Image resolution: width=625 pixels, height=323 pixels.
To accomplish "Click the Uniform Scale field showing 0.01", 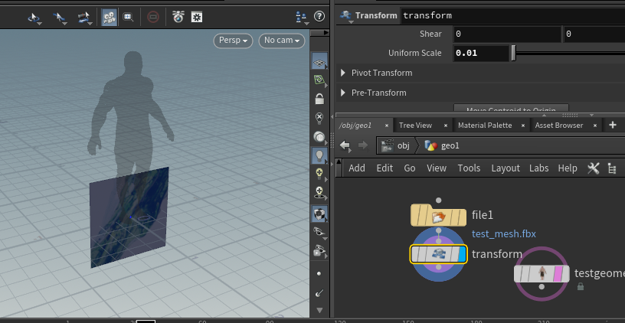I will click(x=481, y=53).
